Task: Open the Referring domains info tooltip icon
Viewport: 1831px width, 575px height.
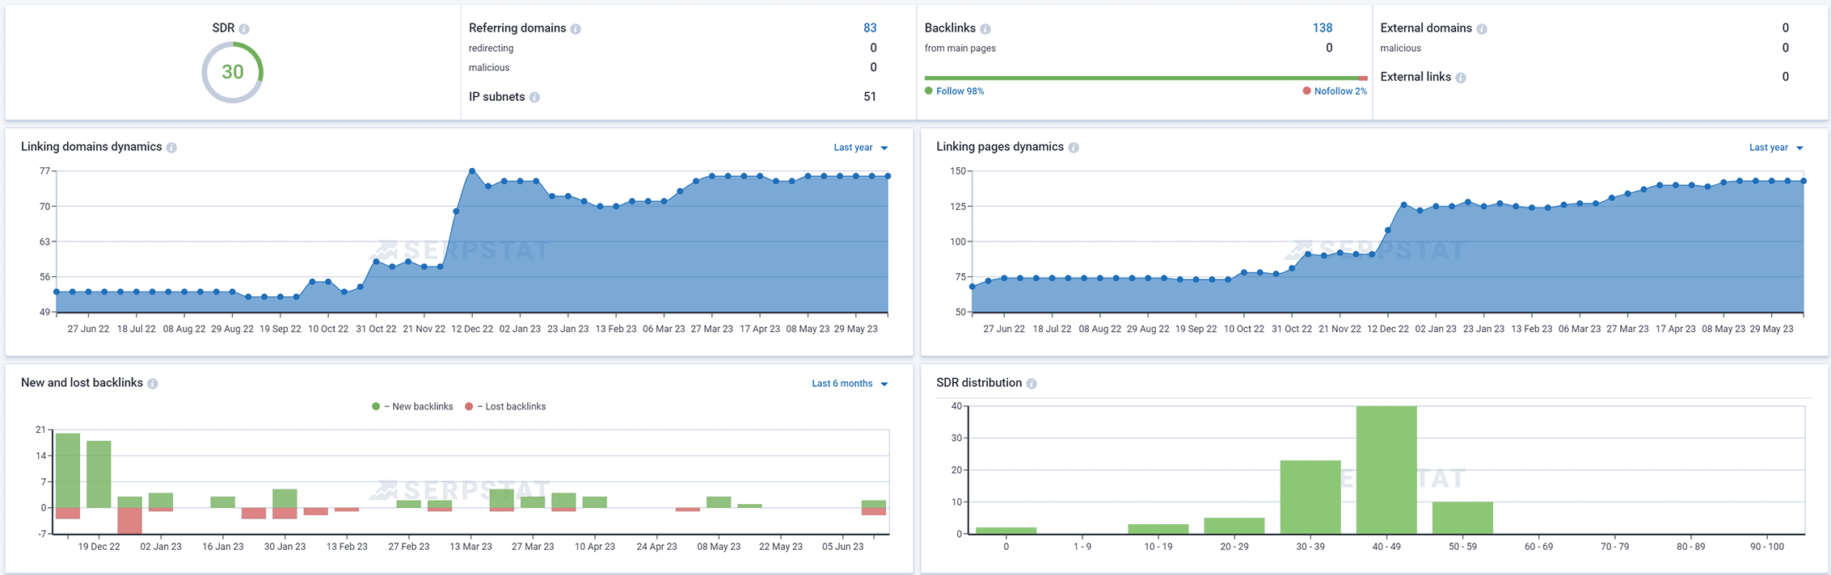Action: click(x=576, y=29)
